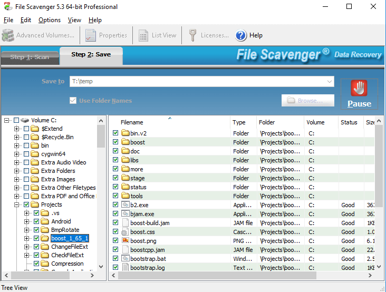Click the bootstrap.bat batch file icon

[126, 258]
